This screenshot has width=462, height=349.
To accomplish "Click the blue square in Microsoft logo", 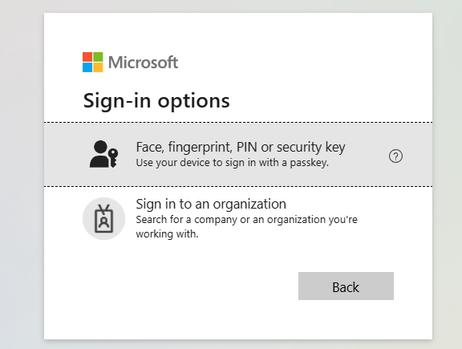I will [87, 67].
